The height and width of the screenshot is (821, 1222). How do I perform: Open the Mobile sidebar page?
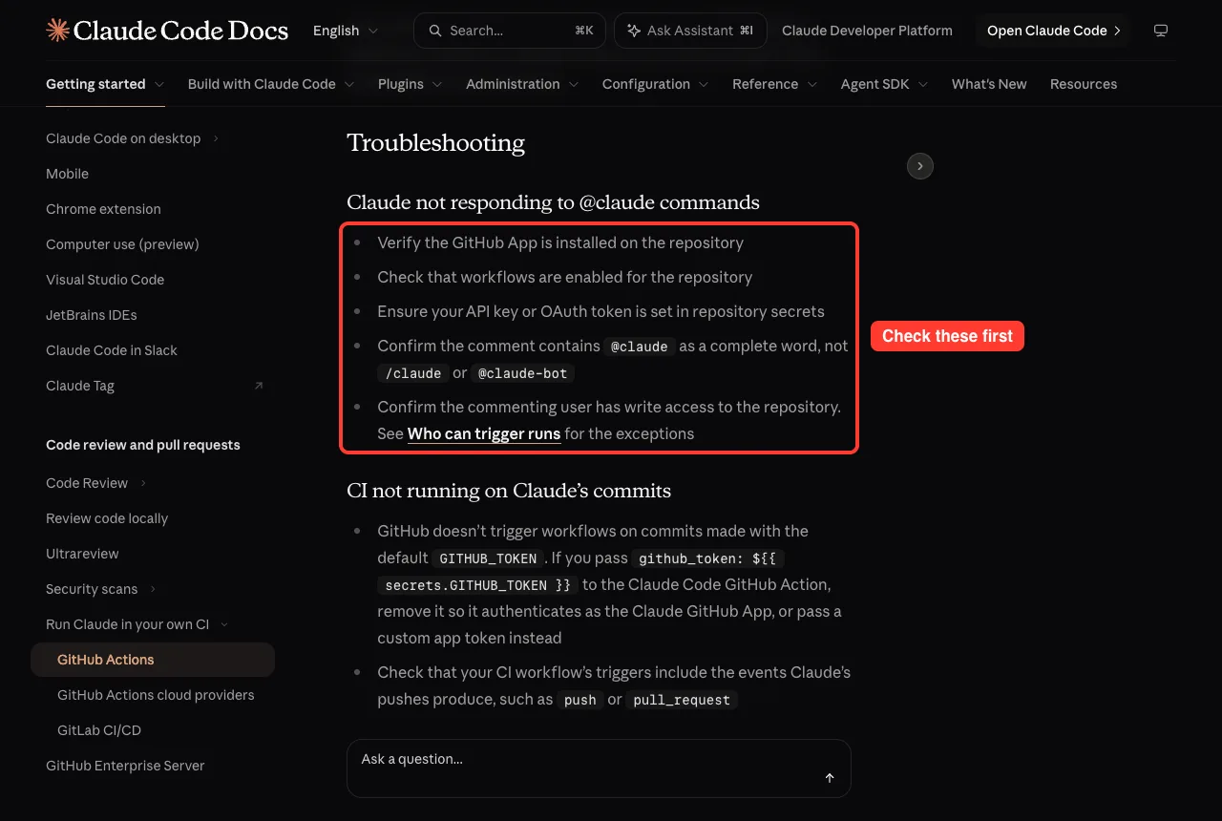point(67,174)
